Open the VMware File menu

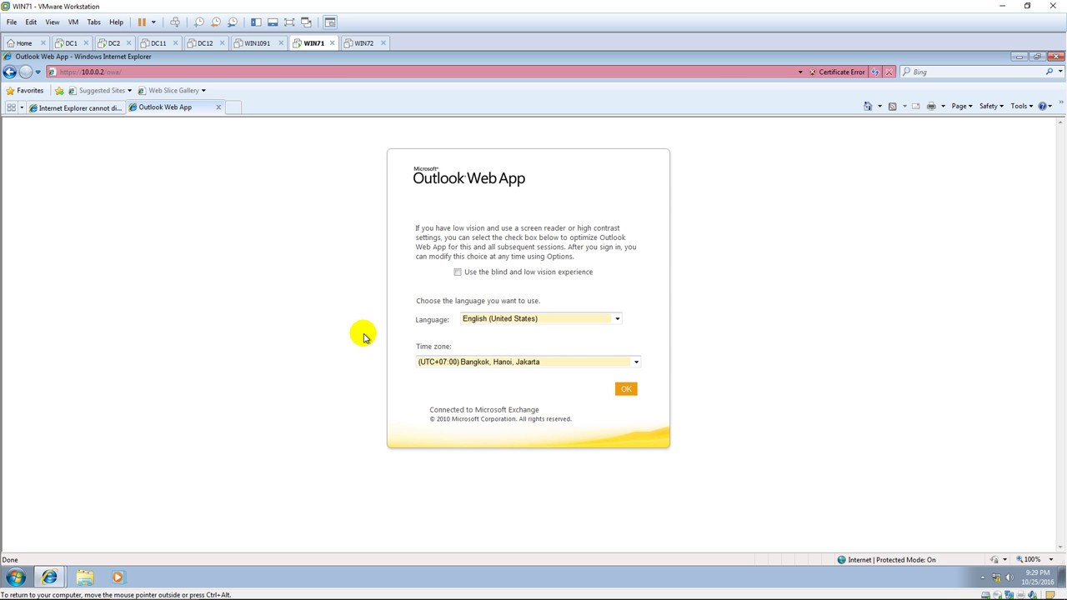(x=12, y=22)
